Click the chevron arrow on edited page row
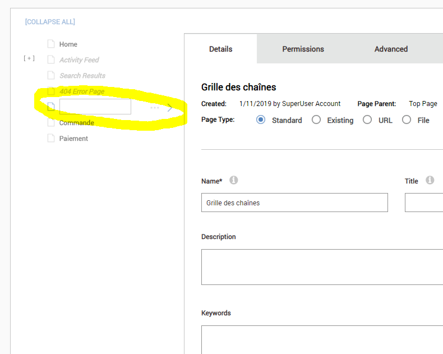Image resolution: width=443 pixels, height=354 pixels. click(169, 108)
